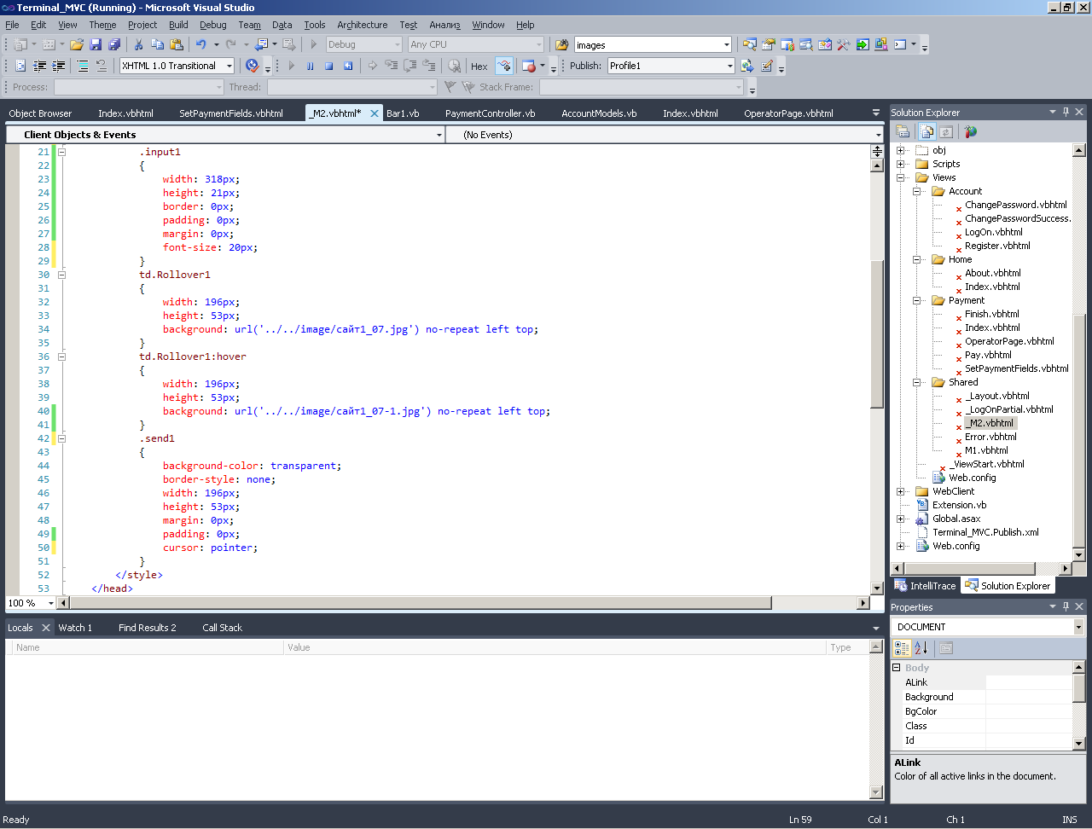Sort properties alphabetically with A-Z icon
Screen dimensions: 1092x829
point(921,648)
